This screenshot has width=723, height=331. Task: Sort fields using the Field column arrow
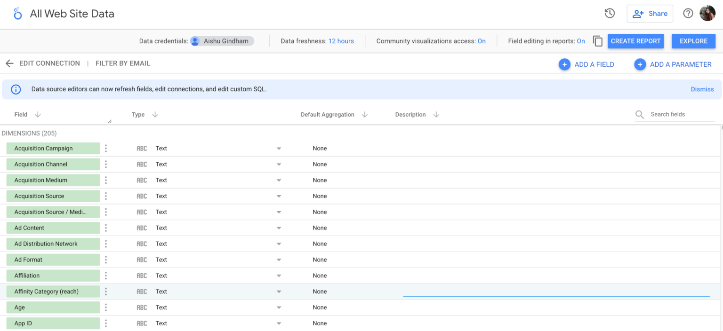point(37,114)
